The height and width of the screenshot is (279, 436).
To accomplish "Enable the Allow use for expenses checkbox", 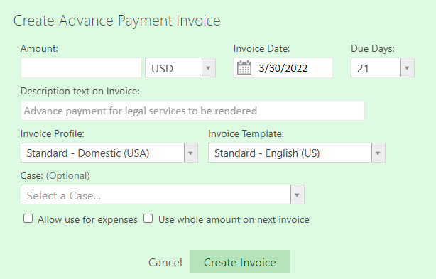I will (x=28, y=219).
